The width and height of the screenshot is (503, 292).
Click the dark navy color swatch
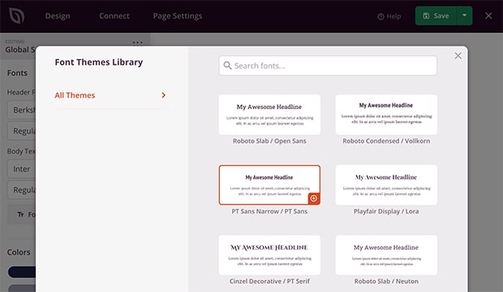click(x=22, y=272)
